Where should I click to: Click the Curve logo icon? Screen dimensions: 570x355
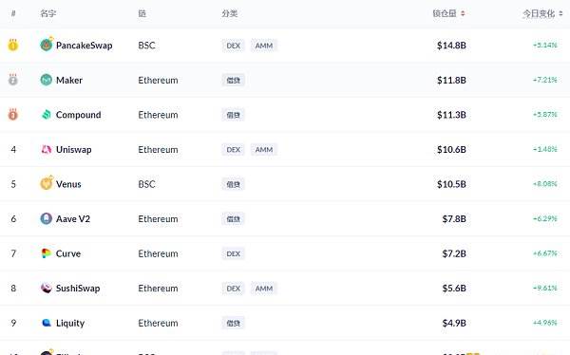pyautogui.click(x=47, y=253)
